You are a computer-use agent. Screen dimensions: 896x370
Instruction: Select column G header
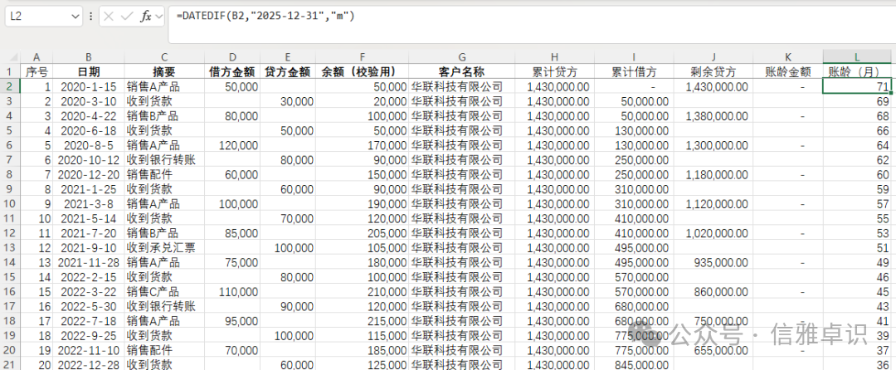462,57
